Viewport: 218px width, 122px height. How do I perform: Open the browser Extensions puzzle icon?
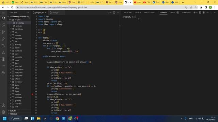tap(201, 7)
